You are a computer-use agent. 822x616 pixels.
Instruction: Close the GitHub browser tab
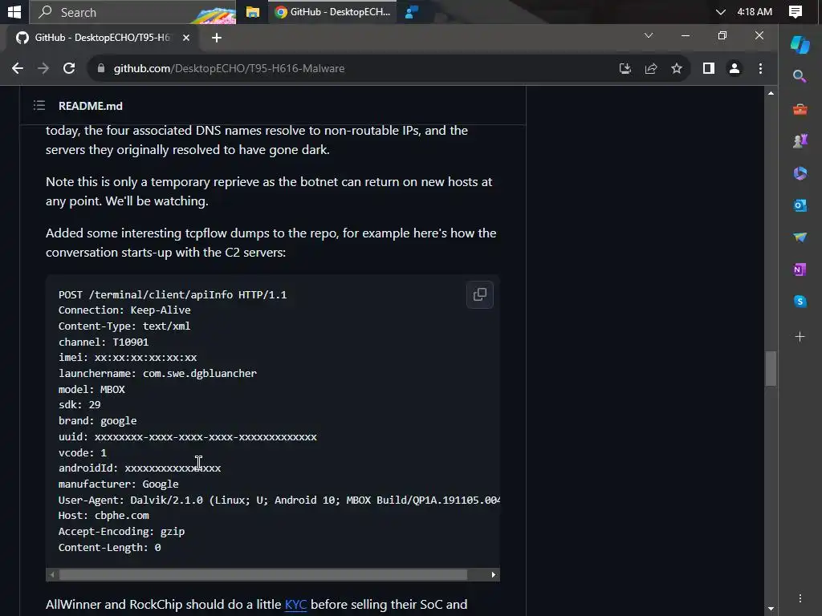click(186, 38)
